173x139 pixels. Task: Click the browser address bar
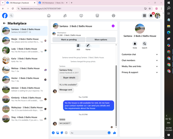tap(81, 8)
